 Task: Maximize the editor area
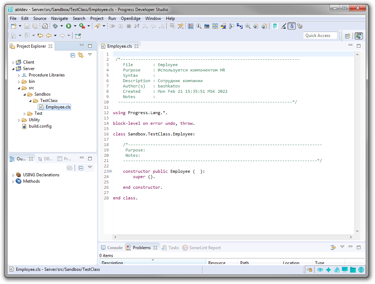(x=359, y=45)
